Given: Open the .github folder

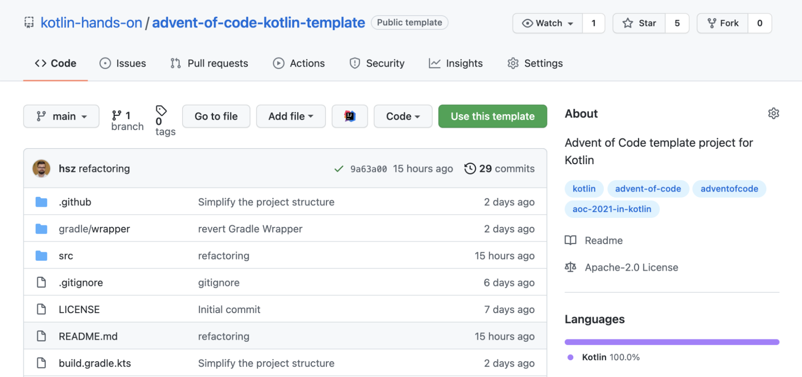Looking at the screenshot, I should coord(75,202).
